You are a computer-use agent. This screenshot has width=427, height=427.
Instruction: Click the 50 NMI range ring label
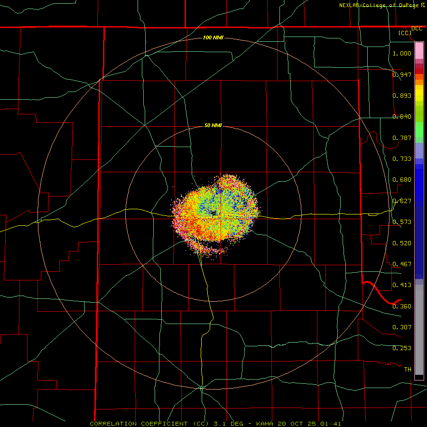[213, 126]
